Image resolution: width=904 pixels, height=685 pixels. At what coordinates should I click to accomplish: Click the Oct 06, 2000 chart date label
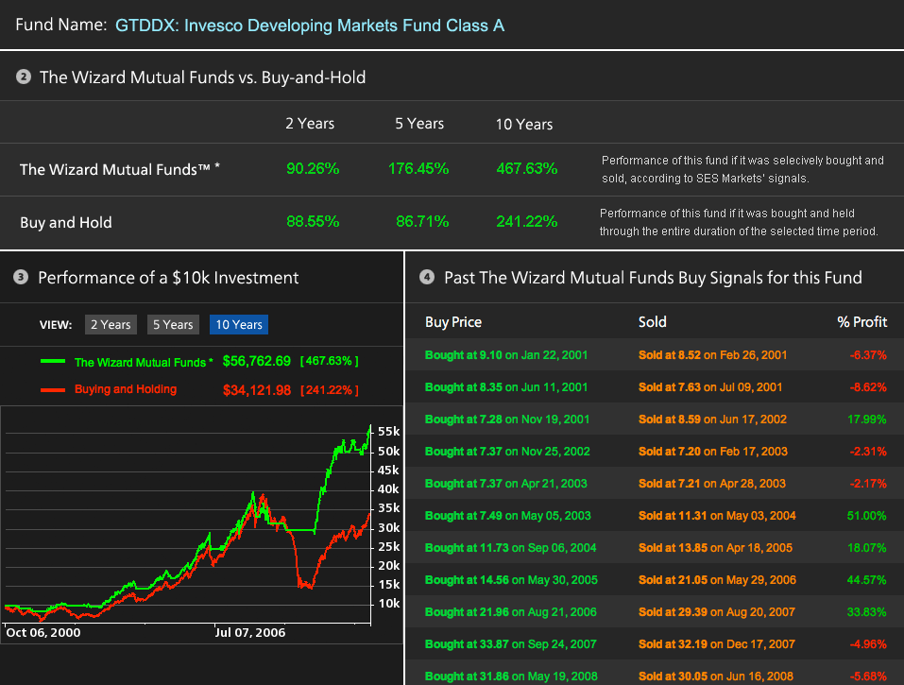pyautogui.click(x=43, y=632)
